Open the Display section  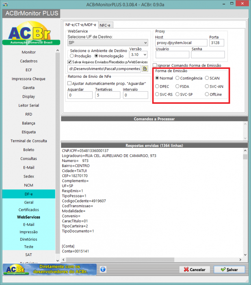[29, 96]
